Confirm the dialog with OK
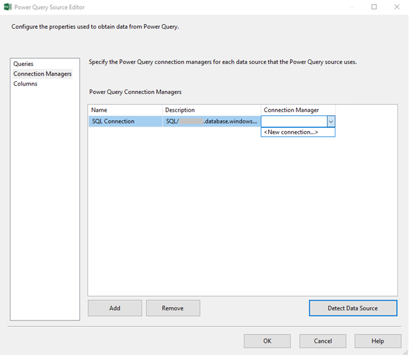The height and width of the screenshot is (355, 409). click(267, 341)
